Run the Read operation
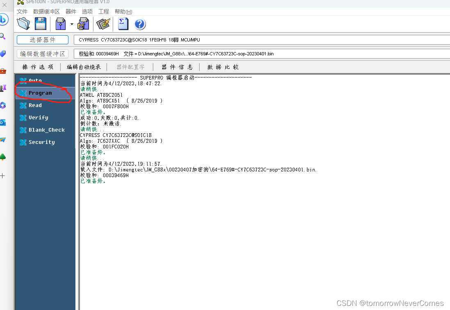Image resolution: width=450 pixels, height=310 pixels. [x=45, y=105]
